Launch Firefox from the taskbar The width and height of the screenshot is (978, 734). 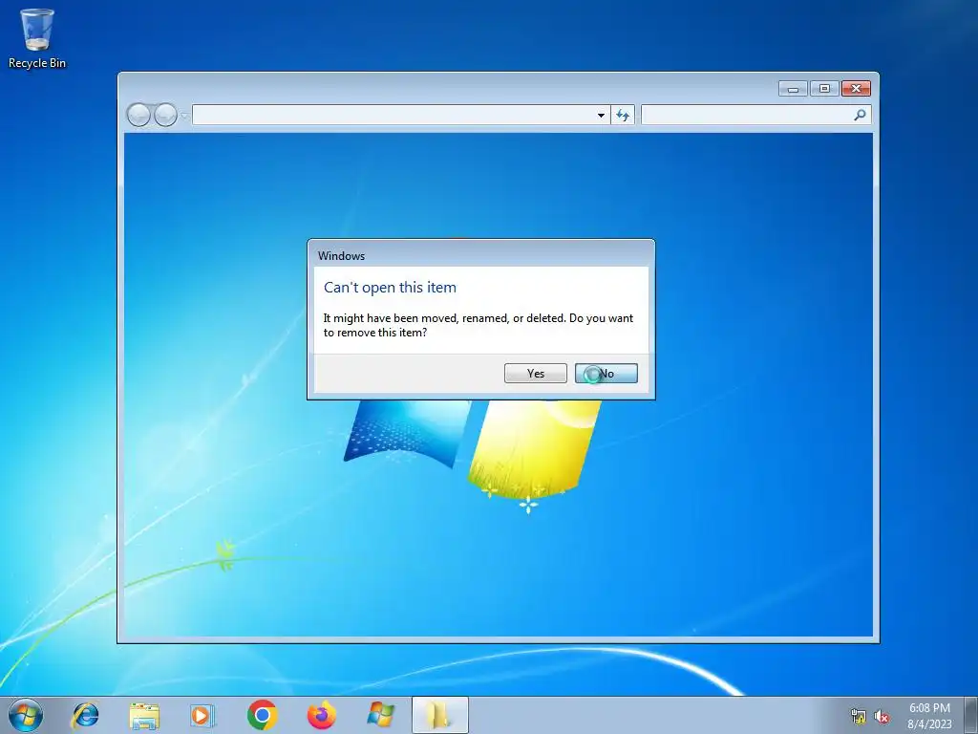pyautogui.click(x=321, y=715)
